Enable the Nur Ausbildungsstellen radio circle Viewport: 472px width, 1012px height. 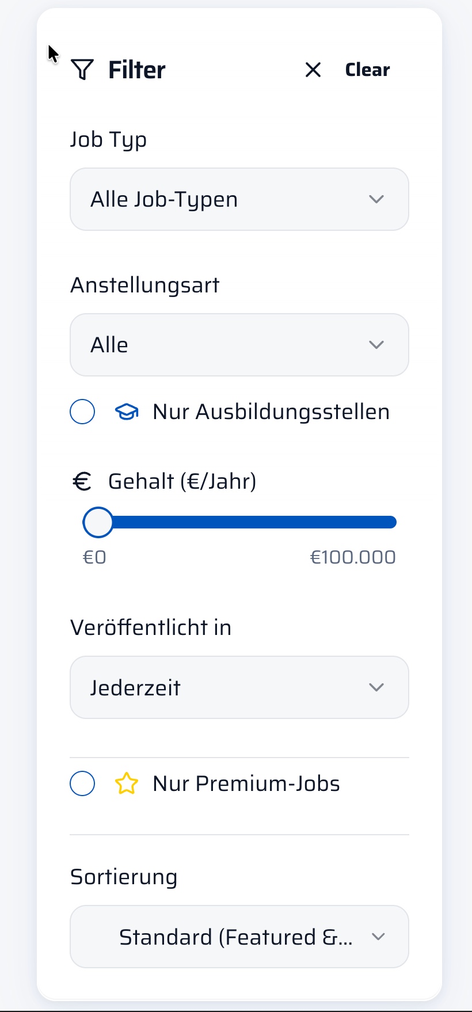coord(82,412)
